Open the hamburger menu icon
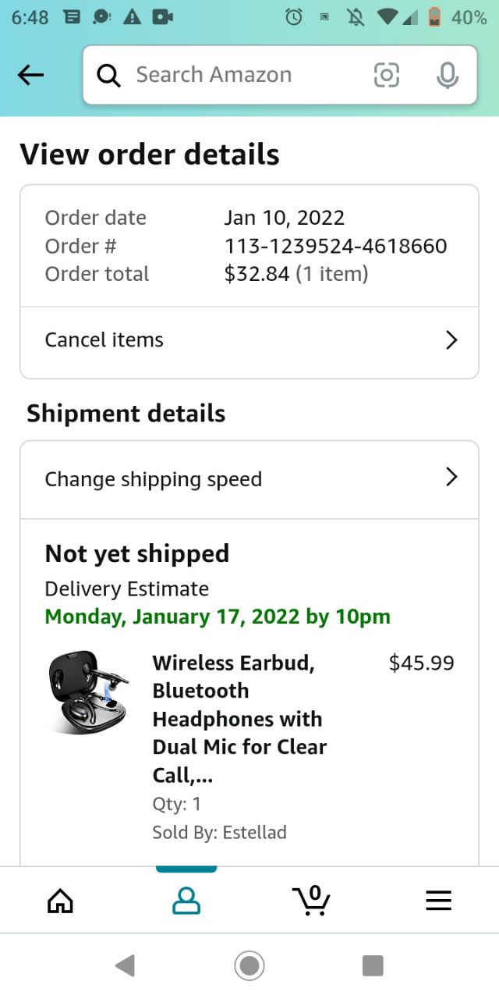The width and height of the screenshot is (499, 999). (x=438, y=901)
